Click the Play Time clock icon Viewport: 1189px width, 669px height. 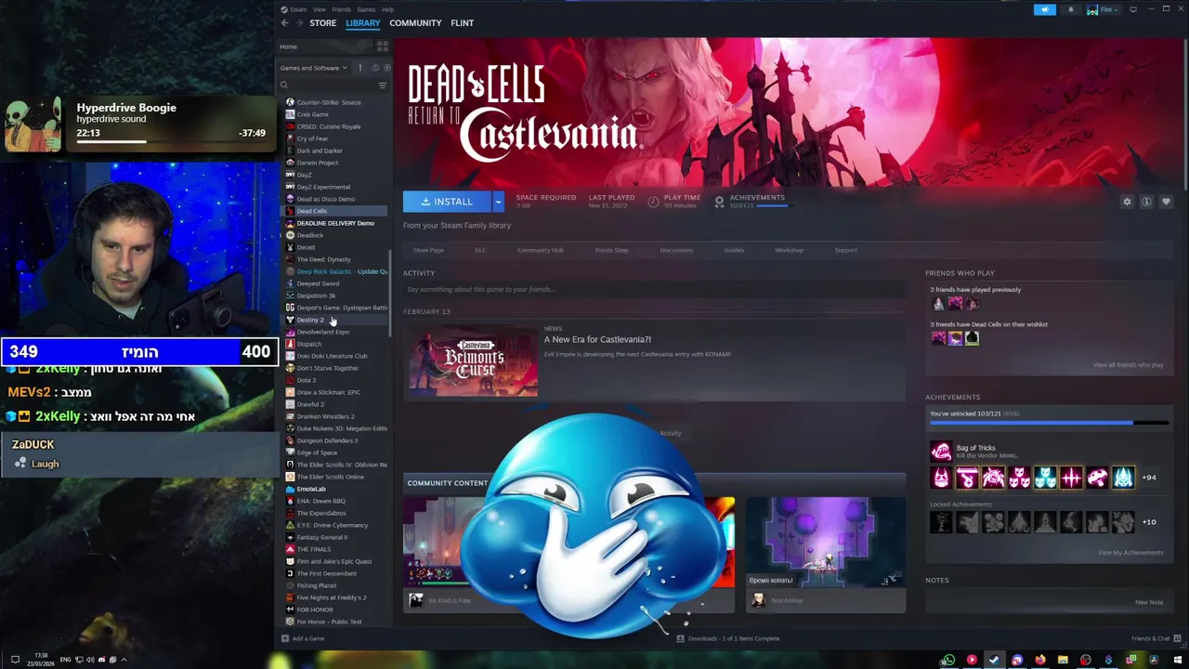coord(653,201)
